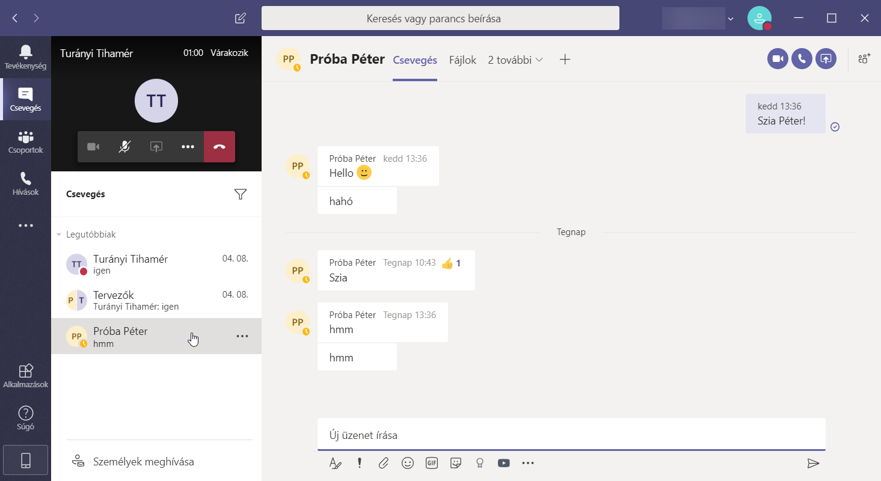Screen dimensions: 881x481
Task: Click the Új üzenet írása message field
Action: (570, 435)
